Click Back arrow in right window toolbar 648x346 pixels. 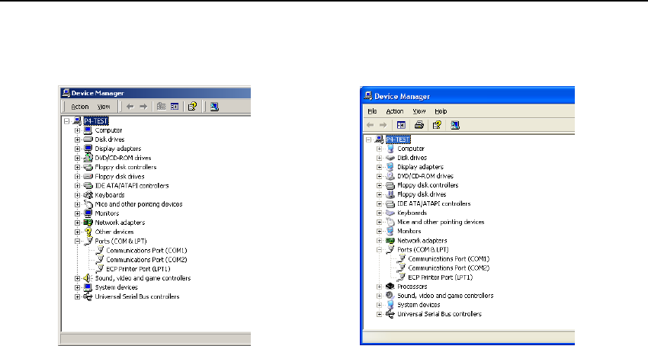point(370,125)
